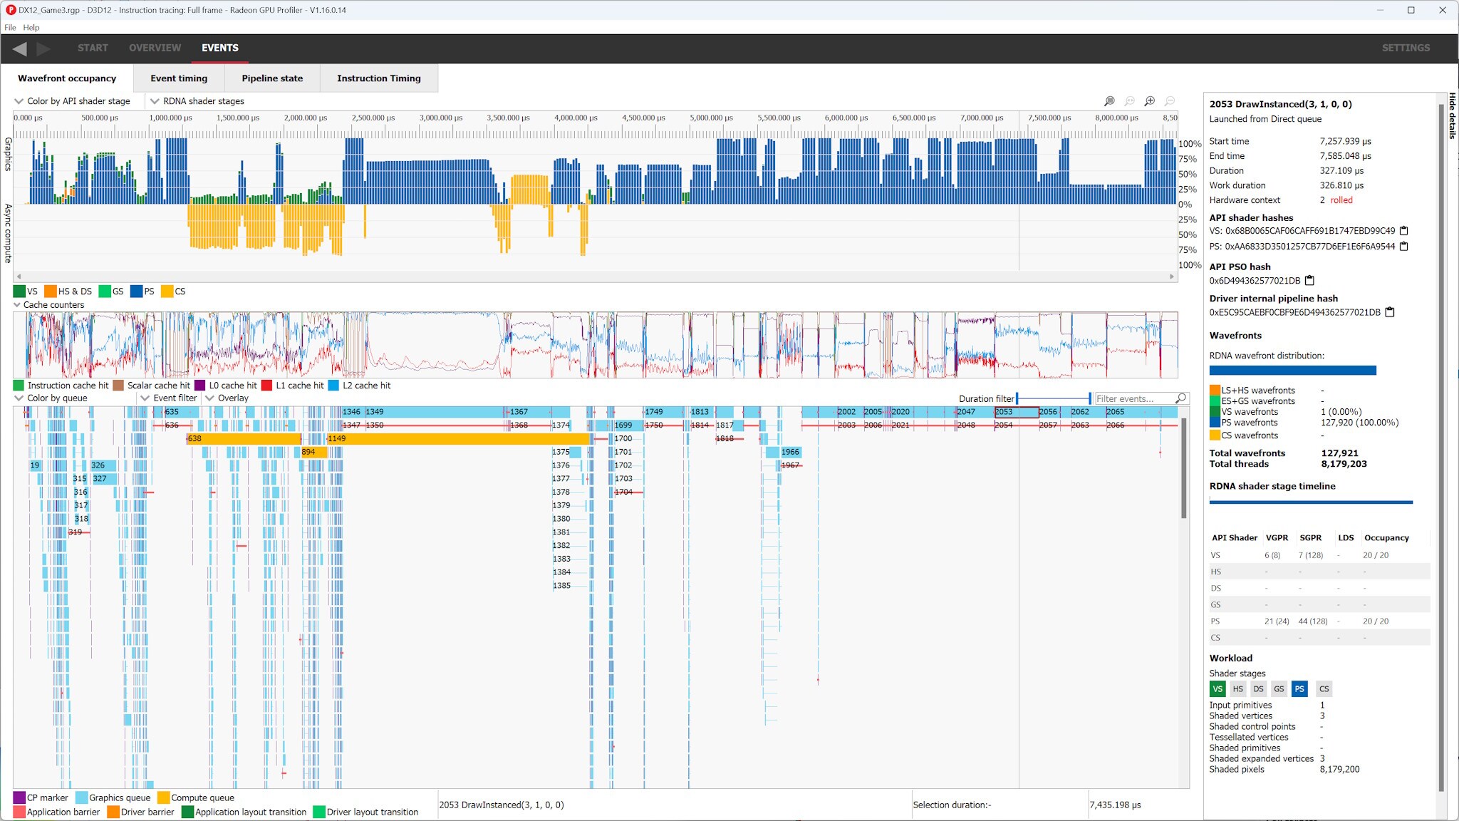This screenshot has height=821, width=1459.
Task: Click the Compute queue legend swatch
Action: tap(163, 798)
